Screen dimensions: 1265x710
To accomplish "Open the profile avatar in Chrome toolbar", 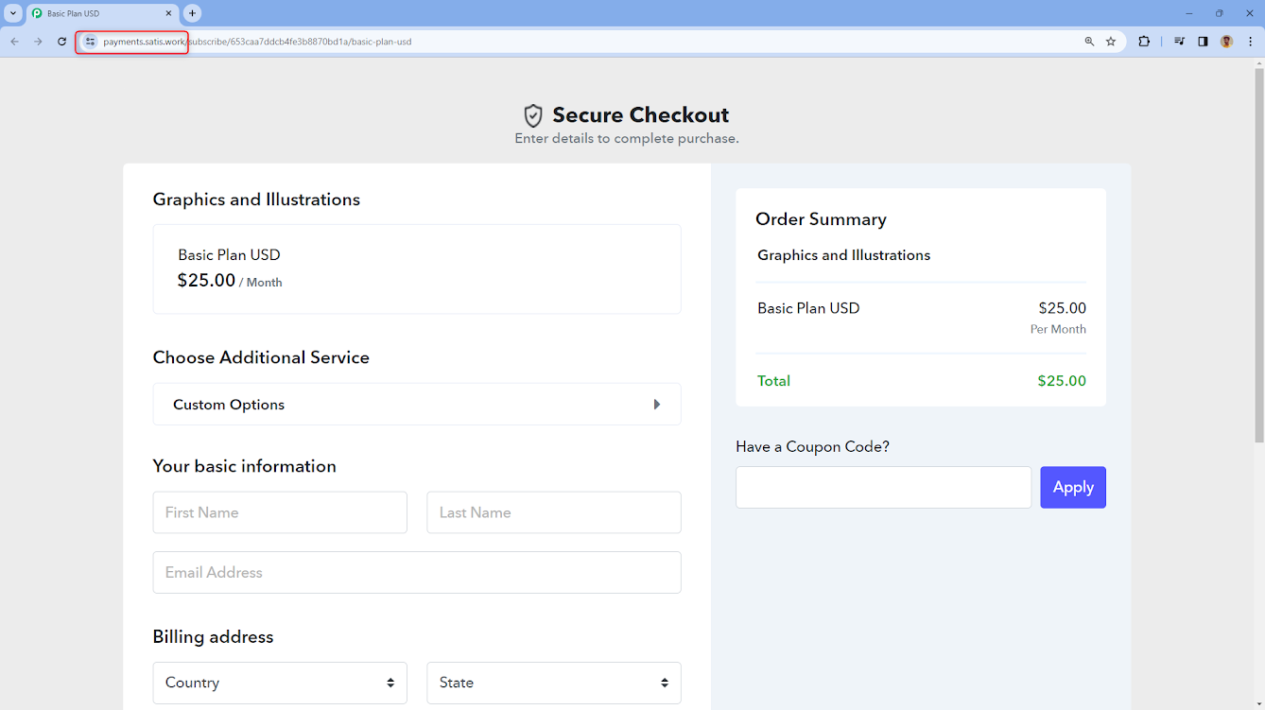I will [x=1226, y=42].
